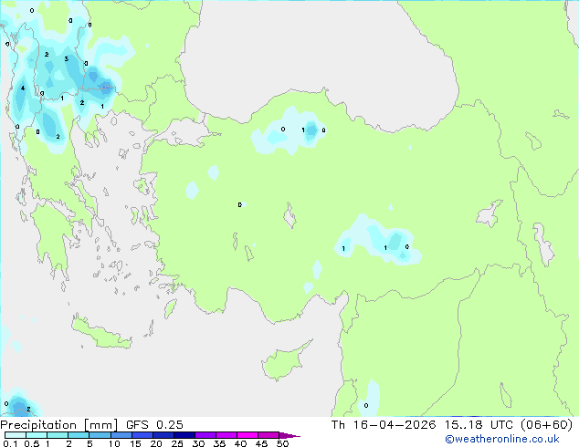This screenshot has height=447, width=579.
Task: Click the '3' precipitation value on map
Action: click(66, 59)
